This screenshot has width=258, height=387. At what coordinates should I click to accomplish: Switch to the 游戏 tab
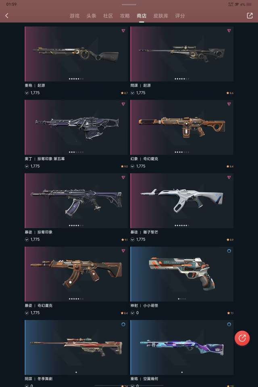[75, 16]
